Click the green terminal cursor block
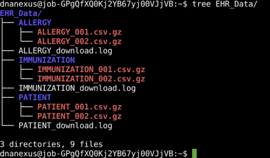The image size is (270, 158). tap(194, 153)
